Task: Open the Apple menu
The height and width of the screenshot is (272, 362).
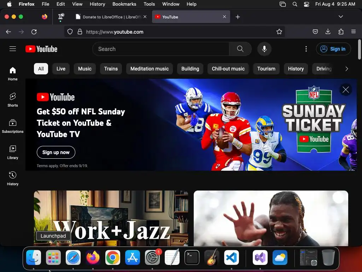Action: tap(9, 4)
